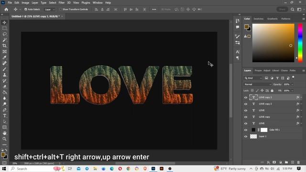This screenshot has width=306, height=172.
Task: Enable Show Transform Controls checkbox
Action: 60,9
